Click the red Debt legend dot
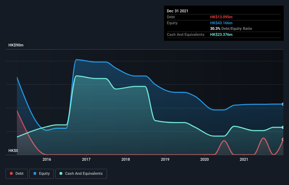 point(11,173)
